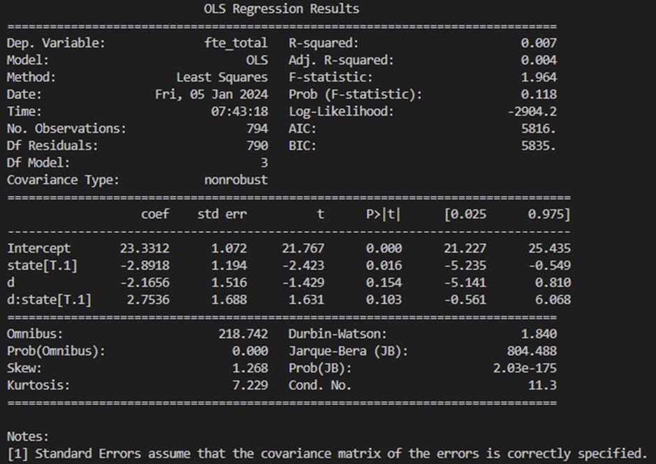The width and height of the screenshot is (656, 464).
Task: Click the Skew value 1.268
Action: [x=250, y=368]
